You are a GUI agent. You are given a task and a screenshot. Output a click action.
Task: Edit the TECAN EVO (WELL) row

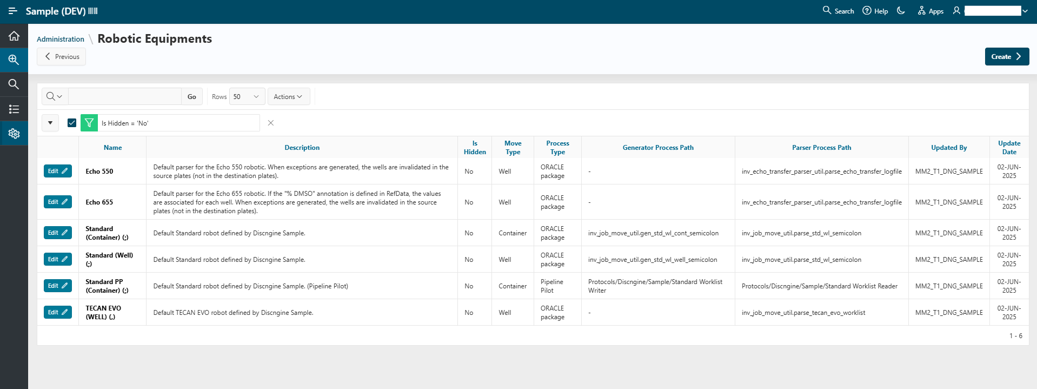[58, 312]
